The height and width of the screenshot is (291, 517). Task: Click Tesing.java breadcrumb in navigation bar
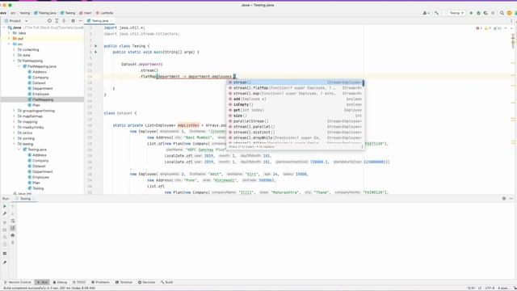(x=45, y=13)
